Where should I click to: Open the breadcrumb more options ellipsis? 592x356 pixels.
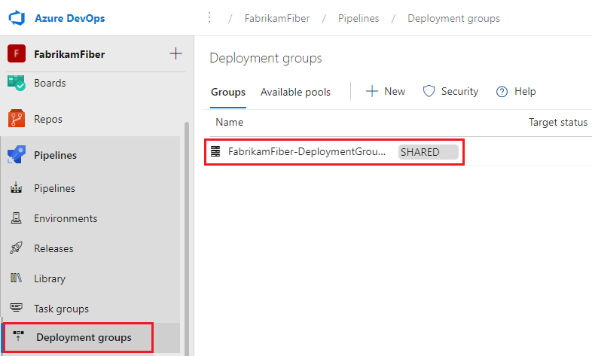[209, 18]
